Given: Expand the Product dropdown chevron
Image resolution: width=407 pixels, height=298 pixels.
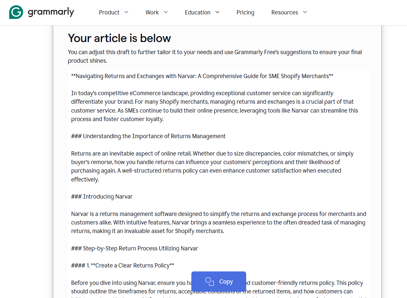Looking at the screenshot, I should [x=126, y=12].
